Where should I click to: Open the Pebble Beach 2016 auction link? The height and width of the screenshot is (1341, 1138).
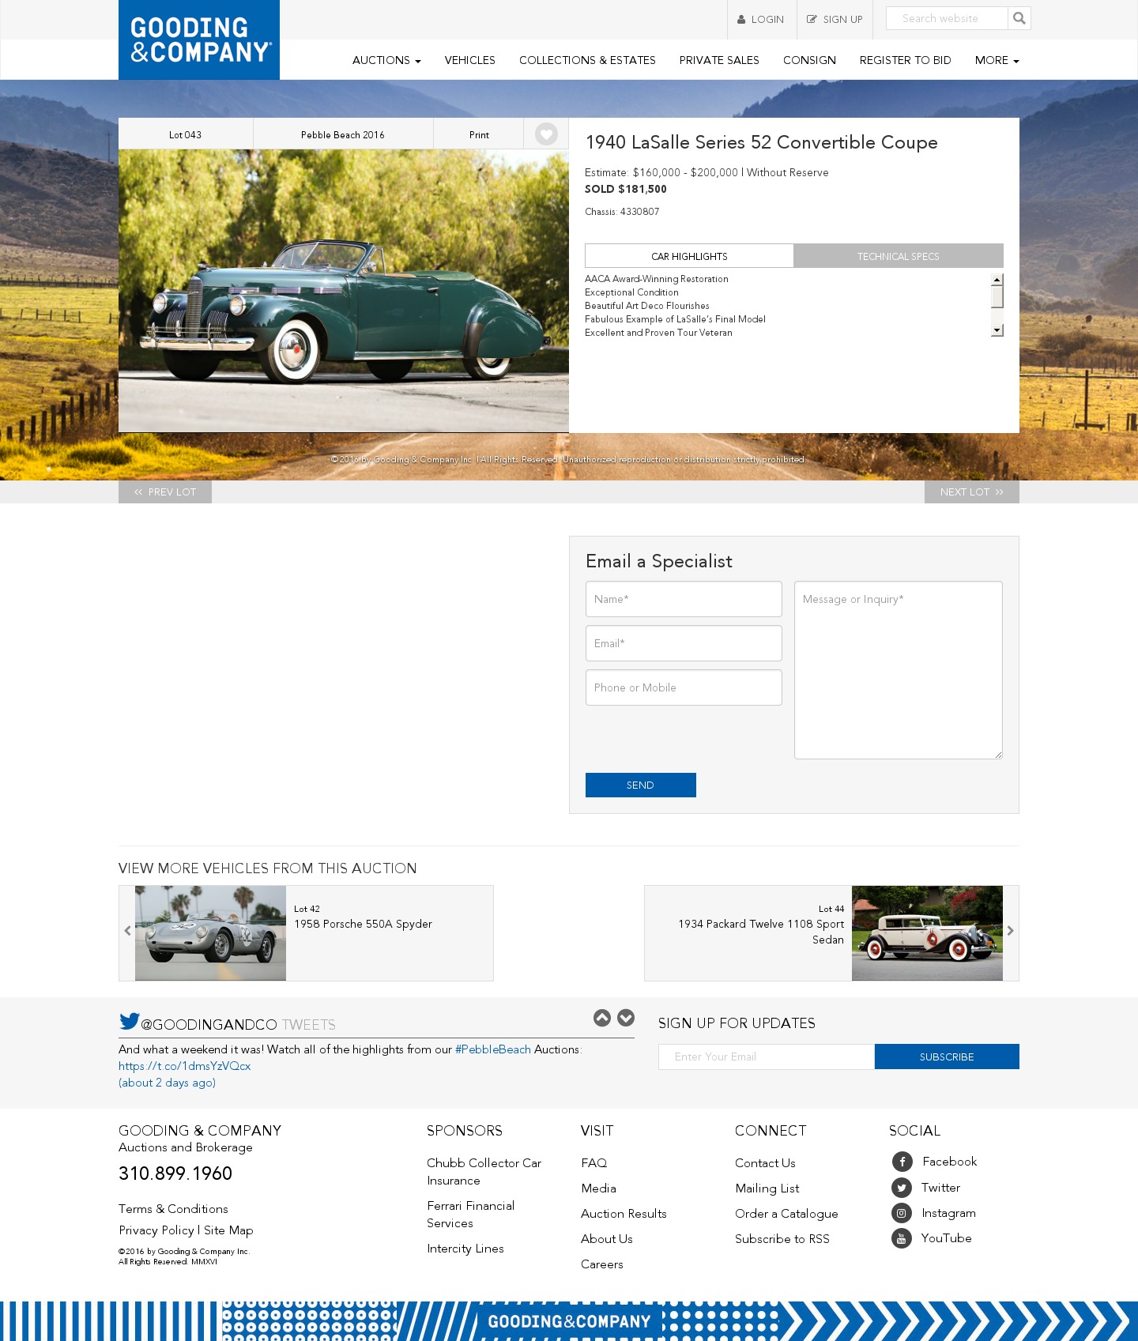point(343,134)
